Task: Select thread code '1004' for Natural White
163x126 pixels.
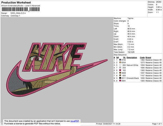Action: click(x=143, y=65)
